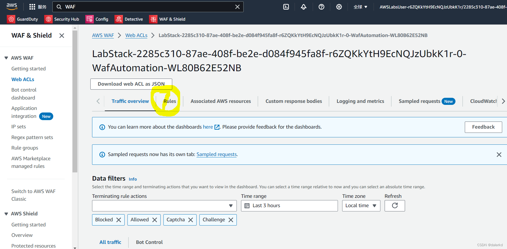Switch to AWS WAF Classic

(33, 195)
